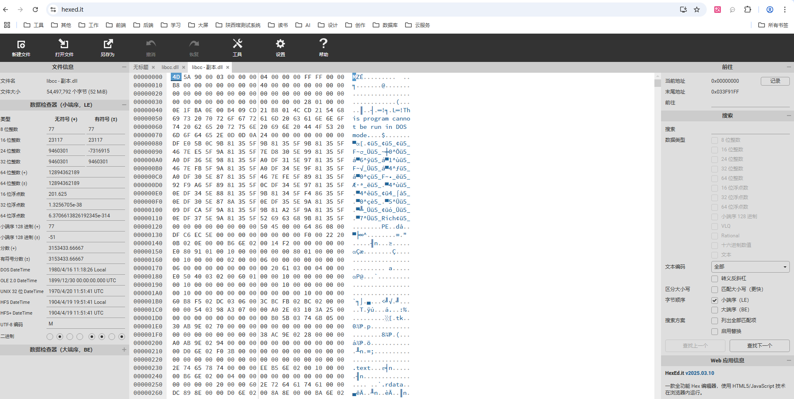Click the 恢复 redo icon

pos(194,47)
